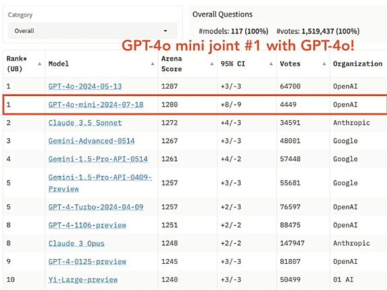Select votes count 88475
The width and height of the screenshot is (387, 290).
click(x=290, y=225)
